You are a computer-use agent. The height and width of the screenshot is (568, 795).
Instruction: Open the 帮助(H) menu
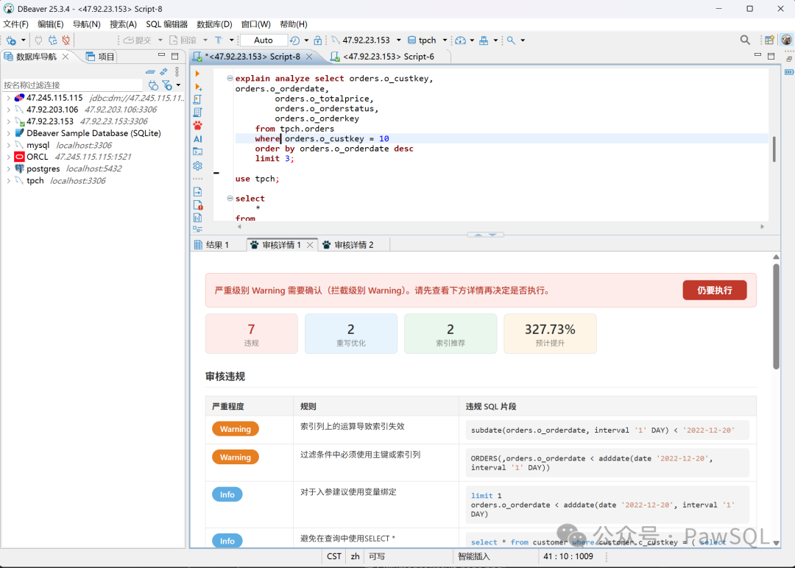tap(294, 24)
